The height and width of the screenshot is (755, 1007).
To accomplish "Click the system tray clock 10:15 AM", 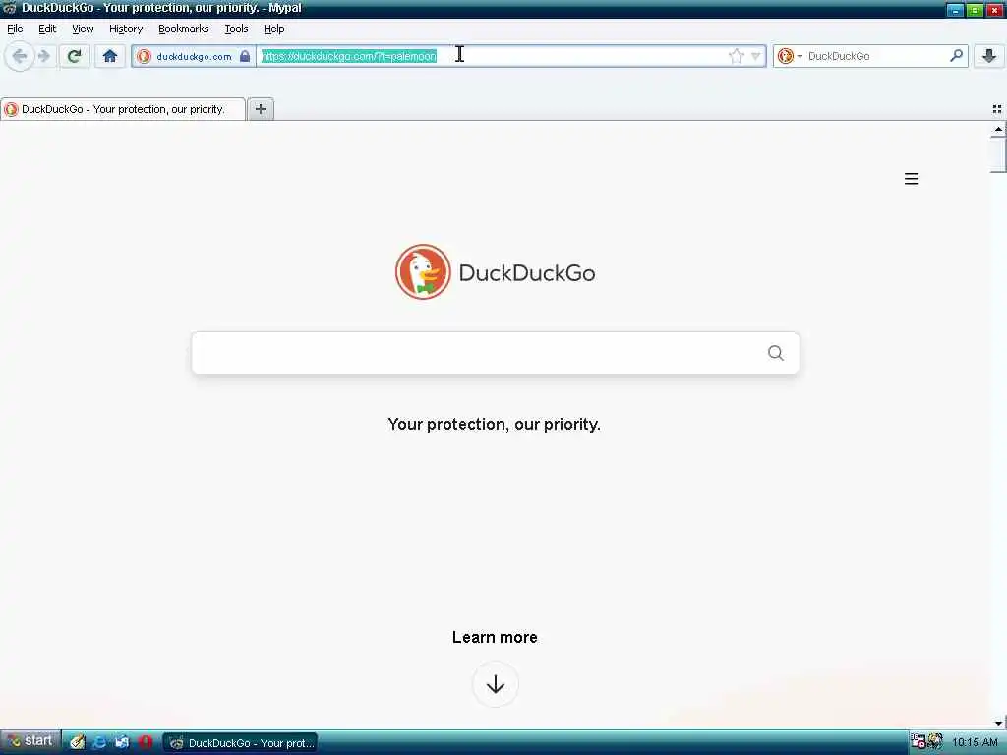I will tap(975, 743).
